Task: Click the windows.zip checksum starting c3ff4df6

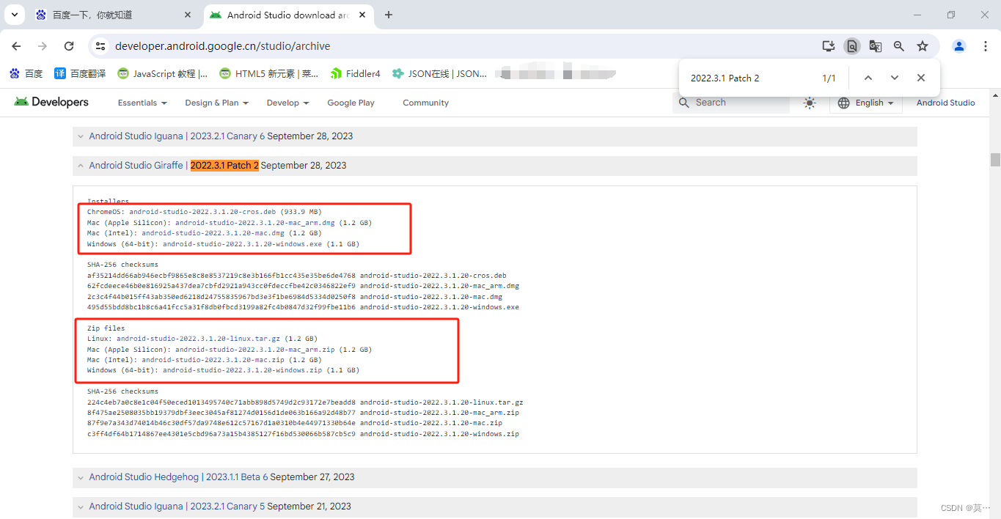Action: pos(221,434)
